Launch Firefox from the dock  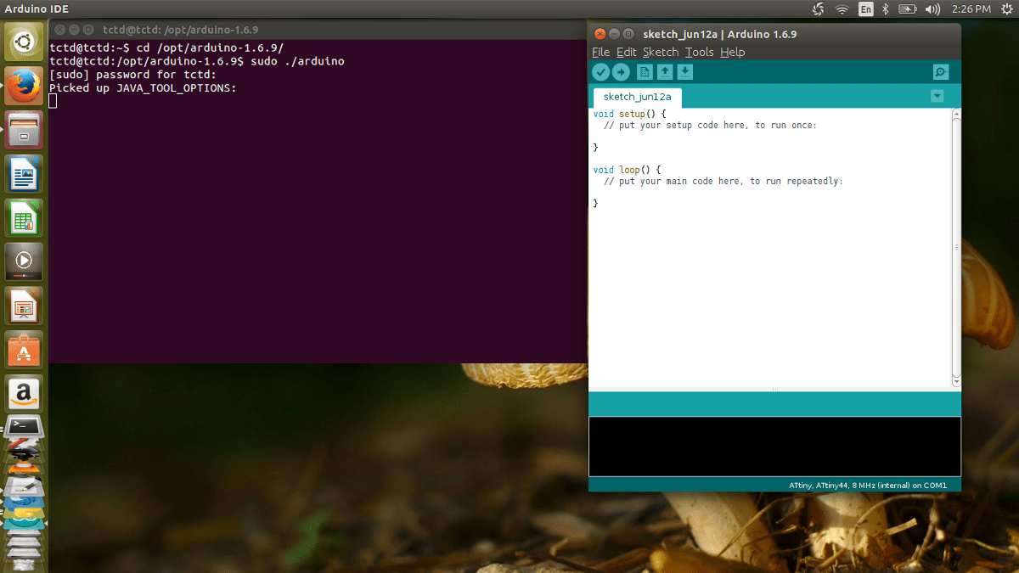pyautogui.click(x=24, y=86)
